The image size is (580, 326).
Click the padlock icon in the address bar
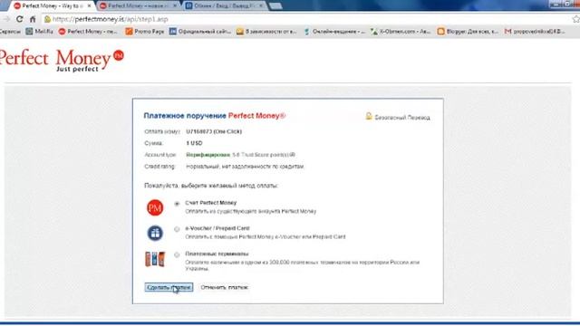point(47,19)
